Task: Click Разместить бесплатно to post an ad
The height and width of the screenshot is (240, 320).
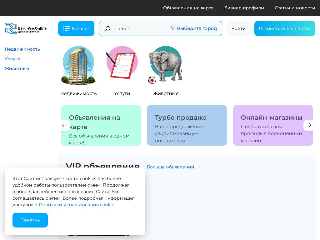Action: click(x=285, y=28)
